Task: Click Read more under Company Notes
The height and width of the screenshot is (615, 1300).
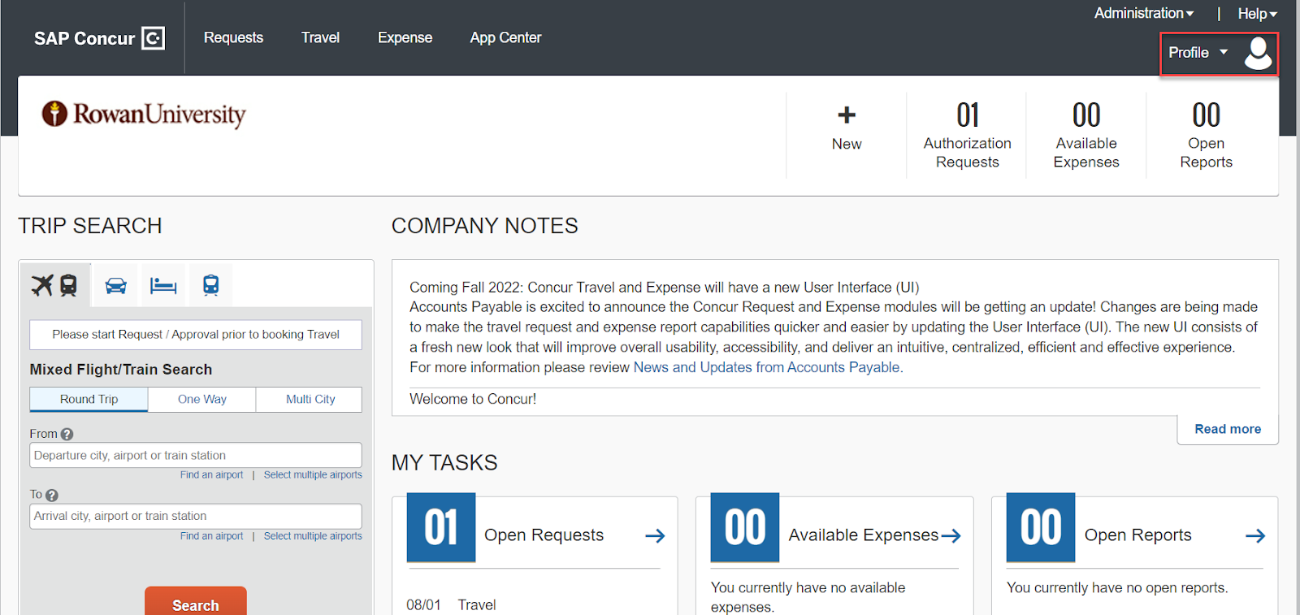Action: (x=1228, y=429)
